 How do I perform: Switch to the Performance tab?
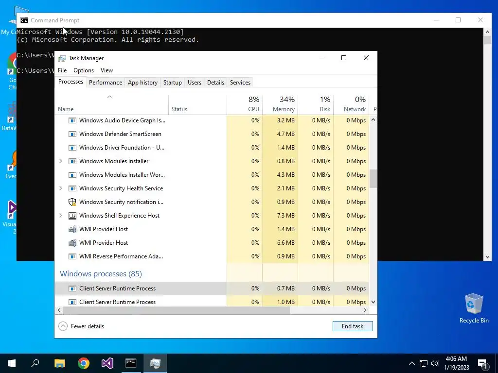pyautogui.click(x=106, y=83)
